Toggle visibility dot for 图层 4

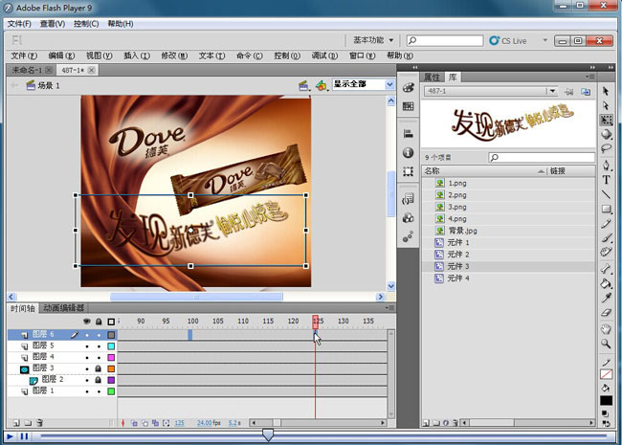[87, 357]
